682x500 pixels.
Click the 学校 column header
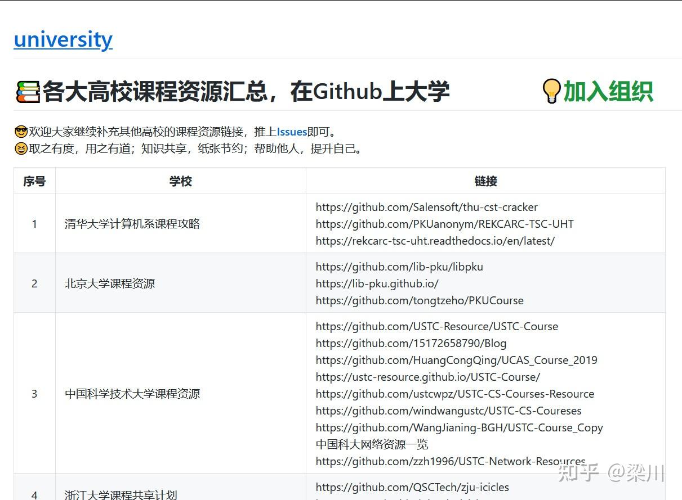pos(180,181)
